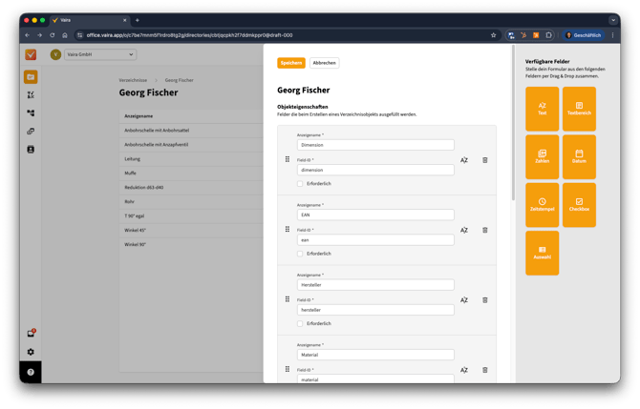The height and width of the screenshot is (409, 640).
Task: Grab the drag handle of Dimension field
Action: (288, 159)
